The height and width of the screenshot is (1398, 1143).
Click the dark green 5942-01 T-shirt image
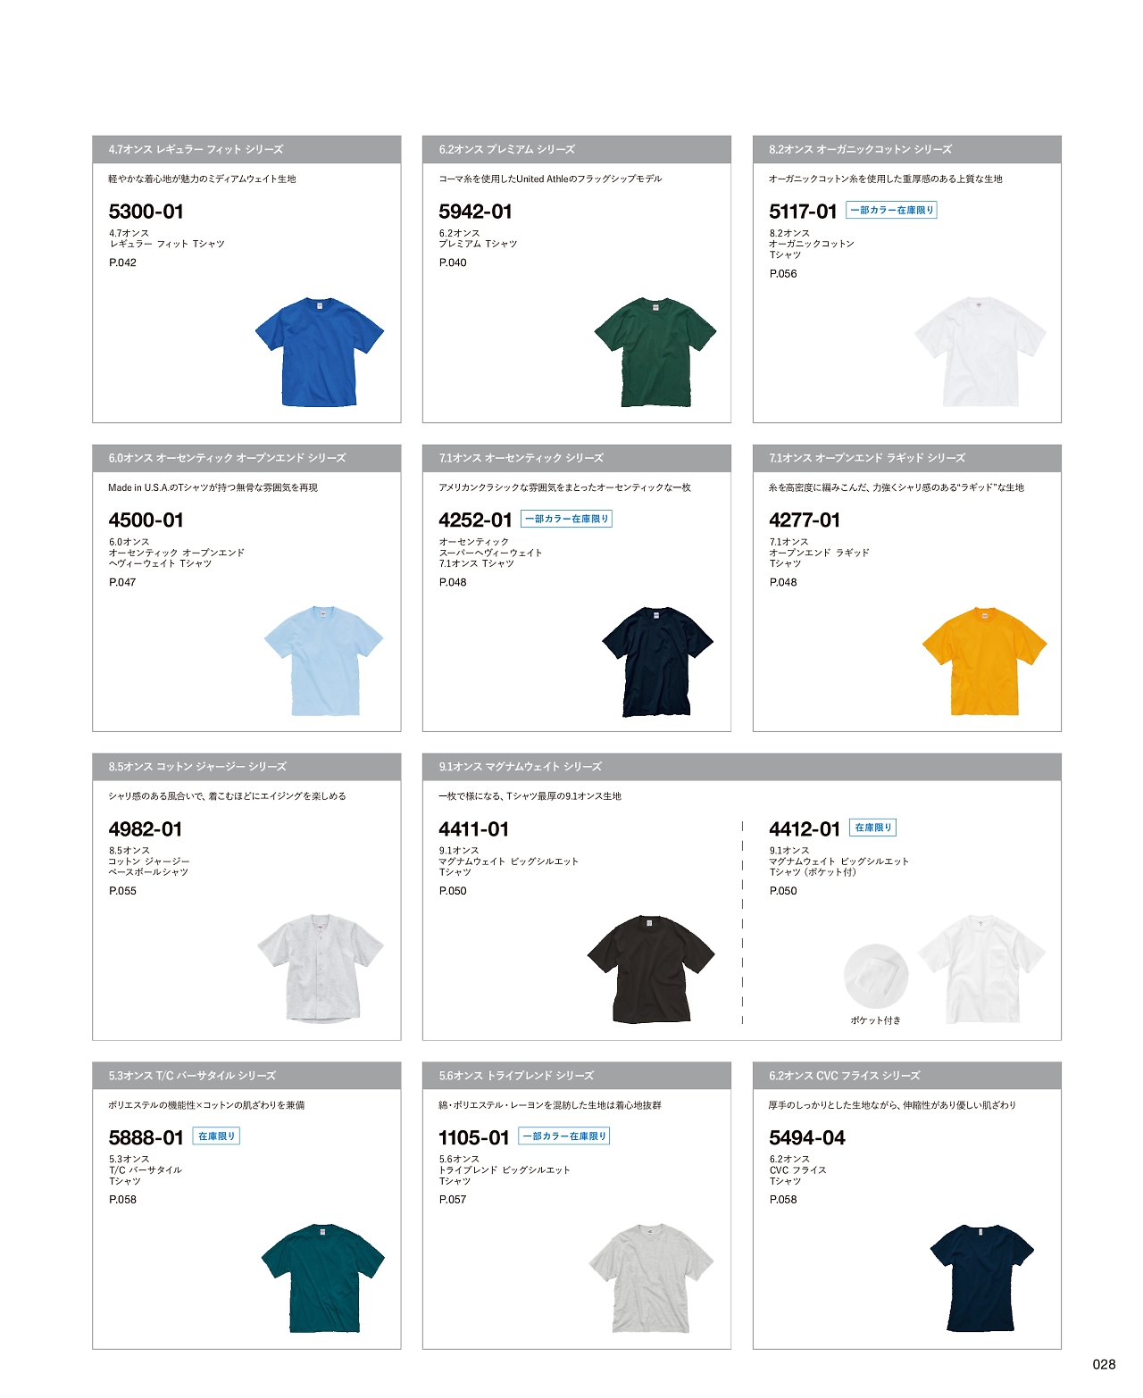655,352
